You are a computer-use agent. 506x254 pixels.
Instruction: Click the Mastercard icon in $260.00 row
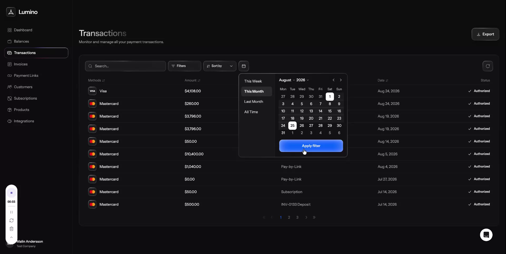[92, 104]
